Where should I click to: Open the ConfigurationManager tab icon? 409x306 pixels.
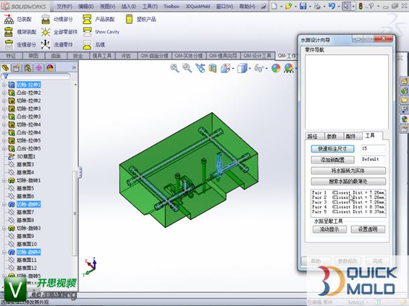tap(27, 67)
